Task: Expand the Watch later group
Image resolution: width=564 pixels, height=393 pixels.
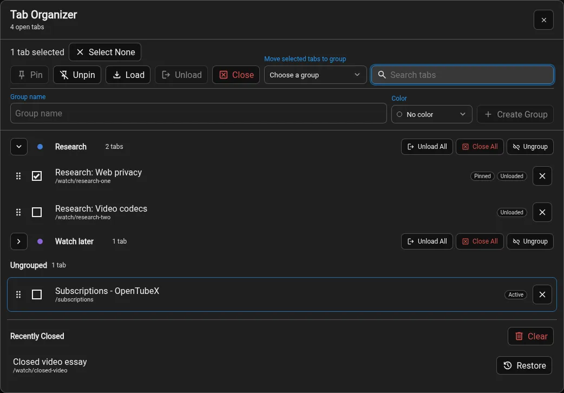Action: 19,241
